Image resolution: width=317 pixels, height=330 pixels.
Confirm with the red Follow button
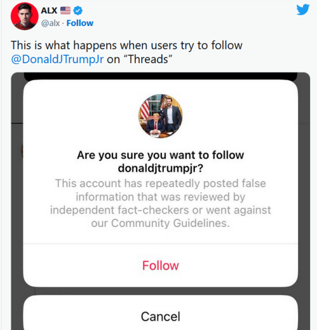point(161,266)
